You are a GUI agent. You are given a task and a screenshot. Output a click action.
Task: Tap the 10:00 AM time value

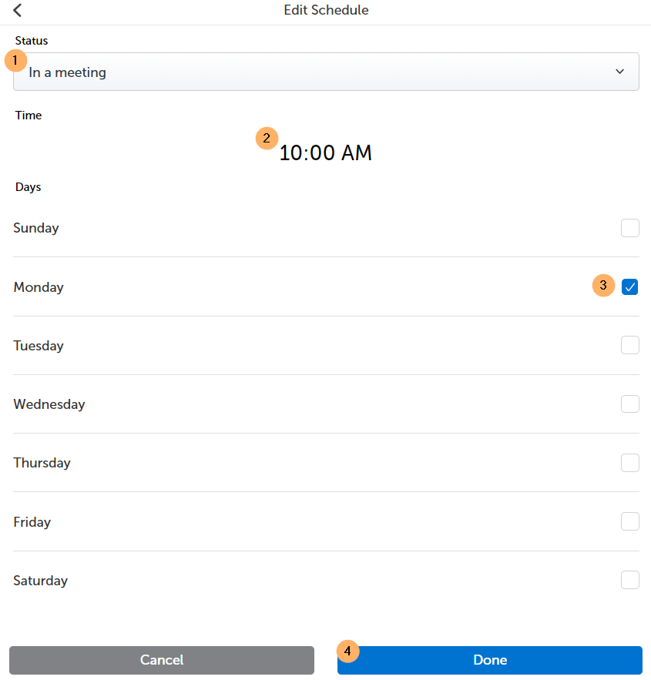326,152
